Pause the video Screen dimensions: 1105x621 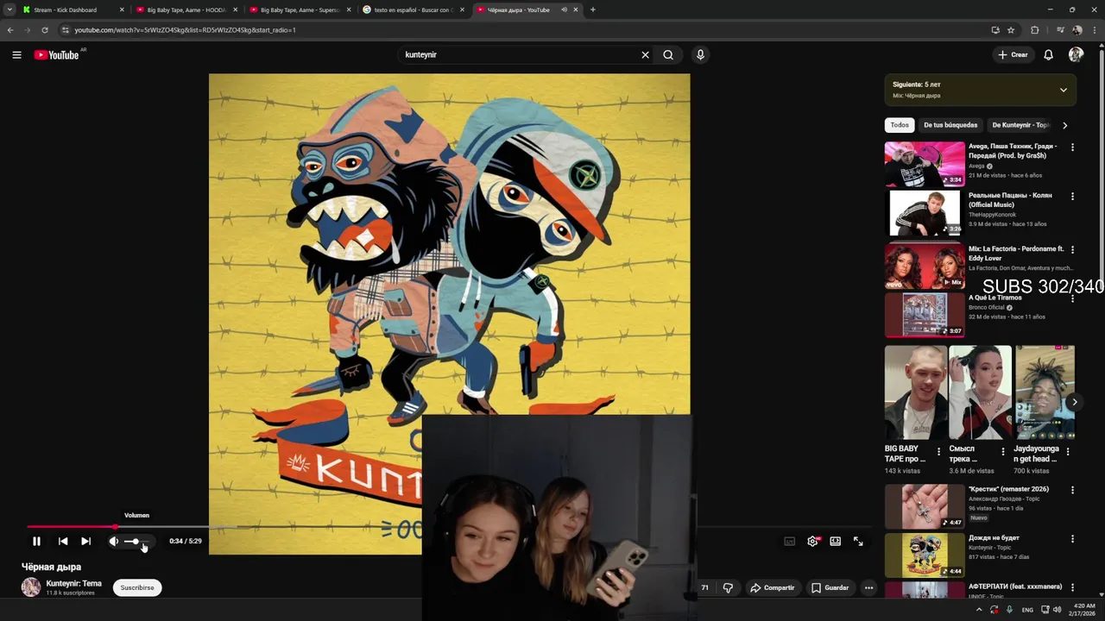[36, 541]
